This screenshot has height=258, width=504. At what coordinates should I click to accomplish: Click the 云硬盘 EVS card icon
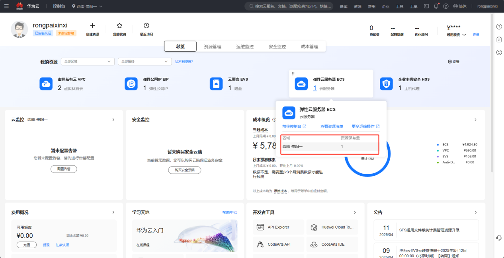click(x=216, y=84)
